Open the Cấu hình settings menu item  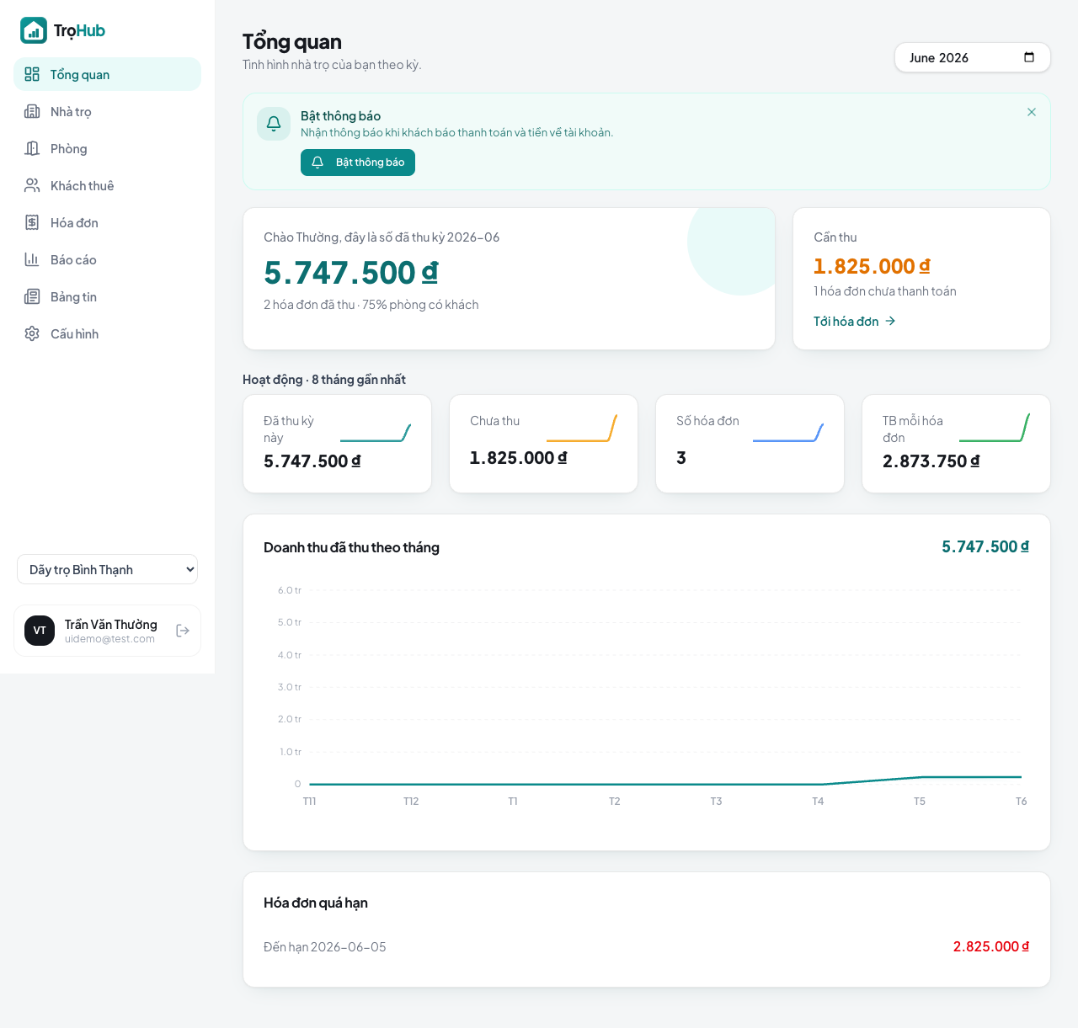point(108,333)
